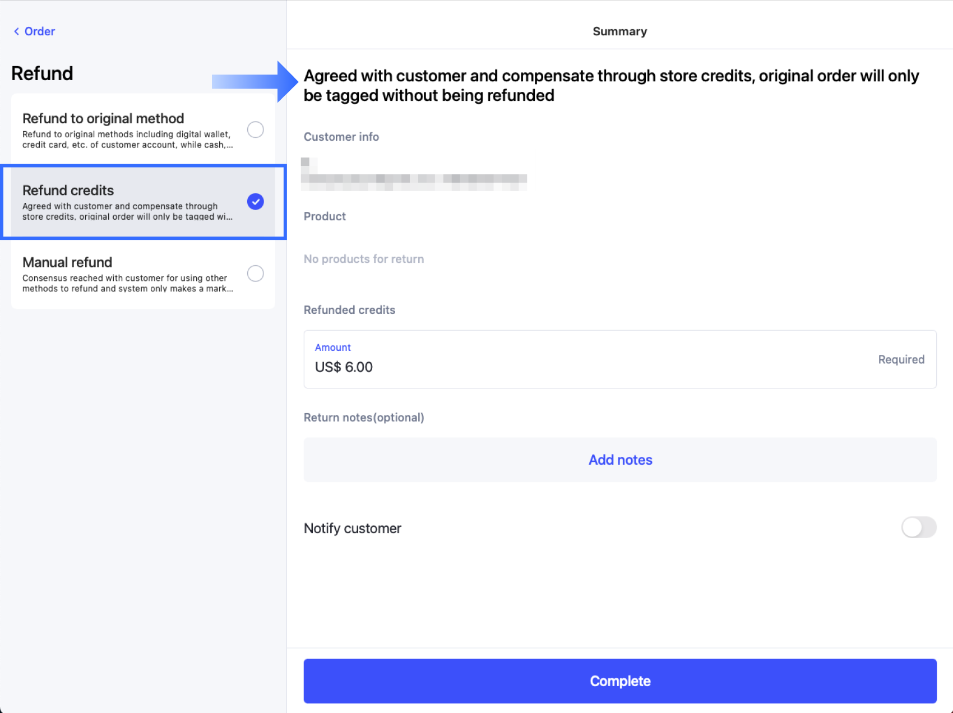Click the Manual refund option title
Image resolution: width=953 pixels, height=713 pixels.
(x=67, y=262)
